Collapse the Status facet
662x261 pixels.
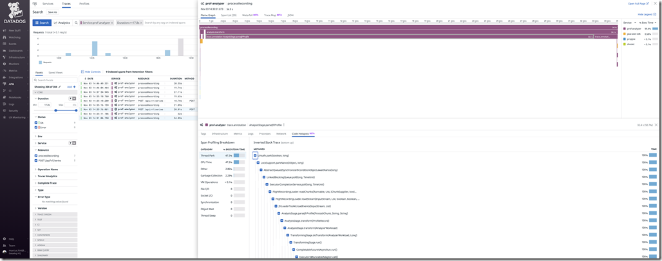[x=35, y=117]
